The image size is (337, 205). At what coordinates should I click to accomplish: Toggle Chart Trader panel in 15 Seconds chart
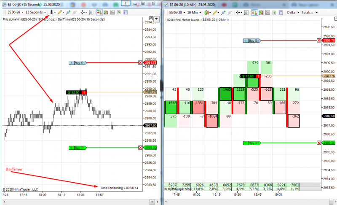point(99,12)
